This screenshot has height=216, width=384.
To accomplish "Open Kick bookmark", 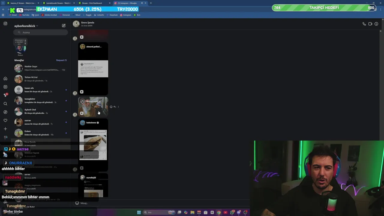I will 137,15.
